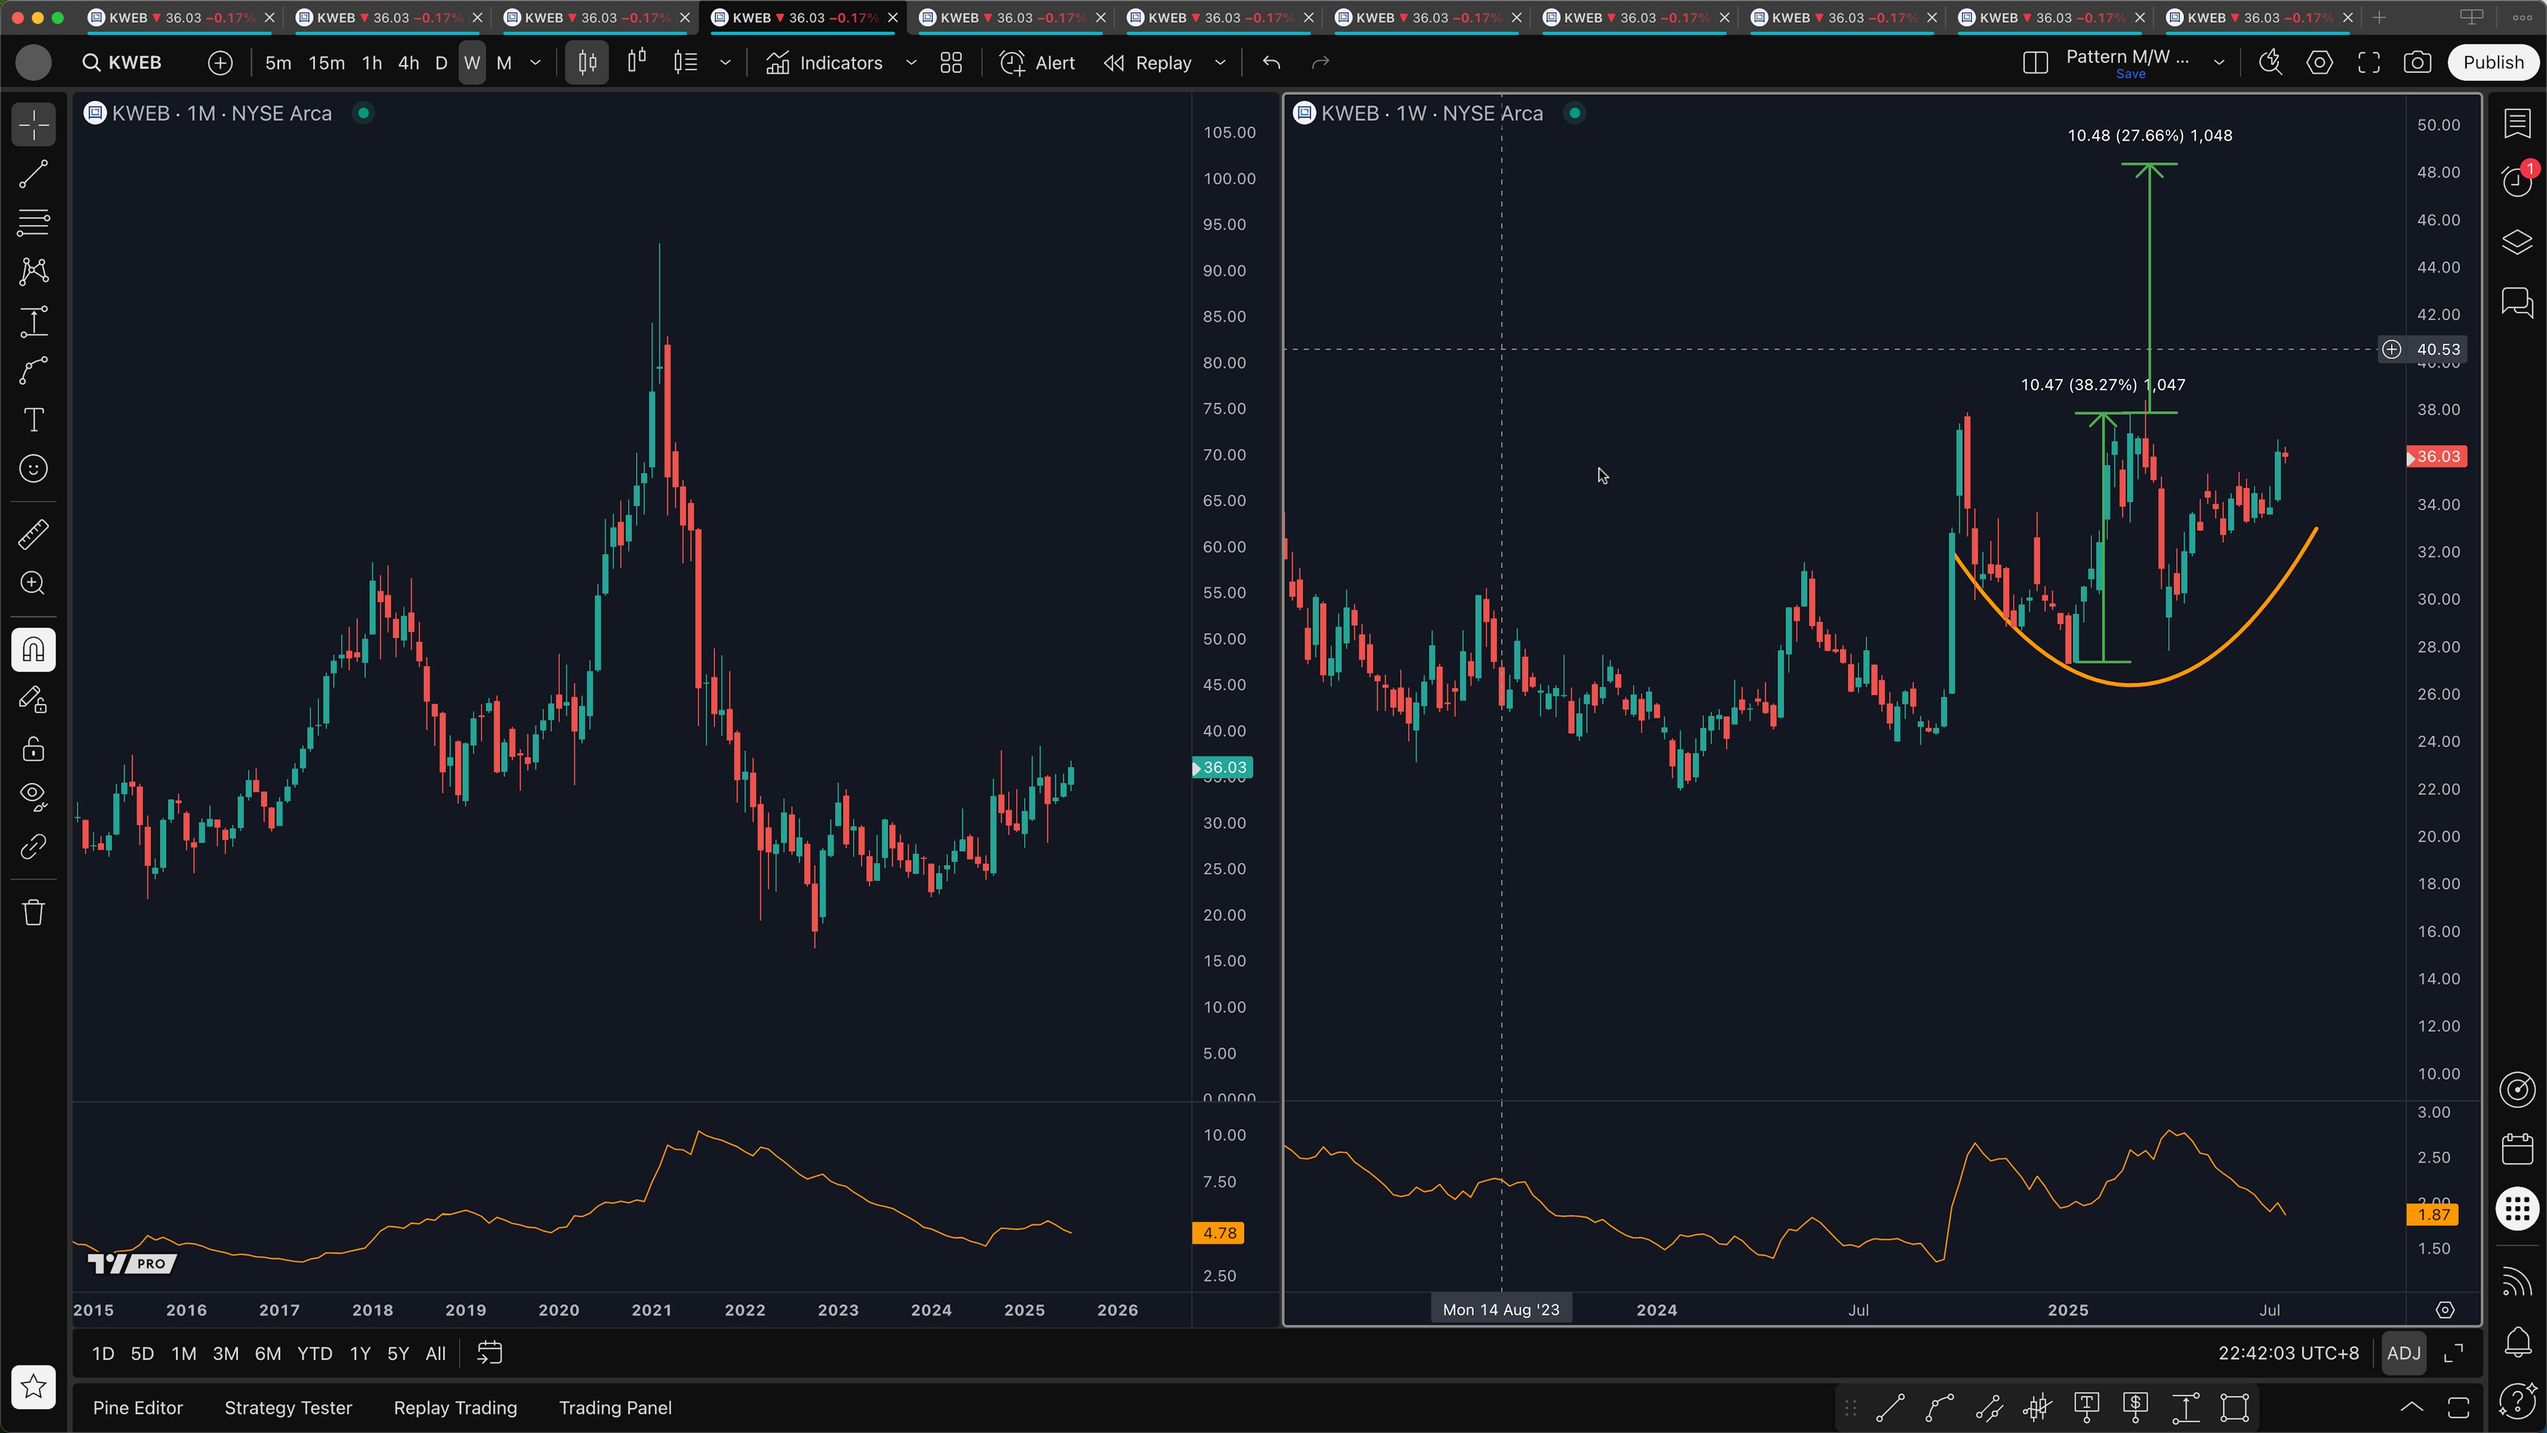
Task: Collapse the bottom panel chevron
Action: point(2412,1407)
